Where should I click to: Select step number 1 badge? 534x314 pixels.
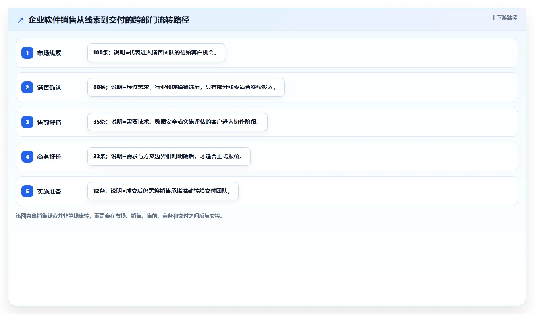coord(27,53)
